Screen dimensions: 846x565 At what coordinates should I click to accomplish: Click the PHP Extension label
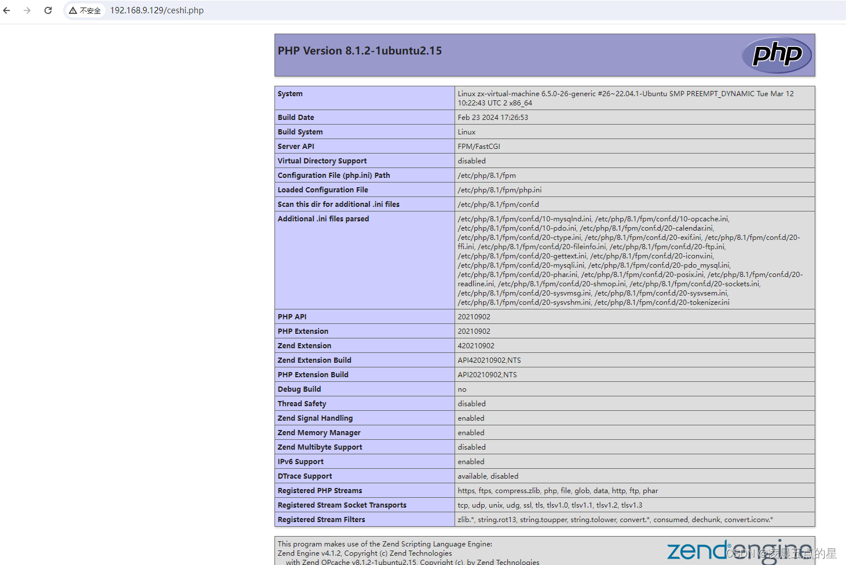tap(303, 331)
